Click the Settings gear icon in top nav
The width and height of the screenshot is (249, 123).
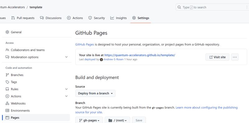(x=134, y=18)
